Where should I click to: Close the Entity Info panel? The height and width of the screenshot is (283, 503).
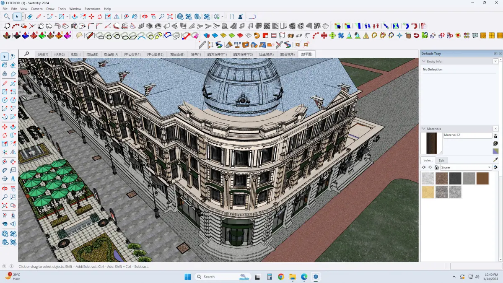[495, 61]
